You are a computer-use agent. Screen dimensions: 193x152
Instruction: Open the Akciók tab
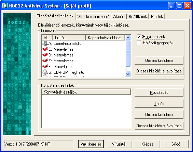point(119,17)
